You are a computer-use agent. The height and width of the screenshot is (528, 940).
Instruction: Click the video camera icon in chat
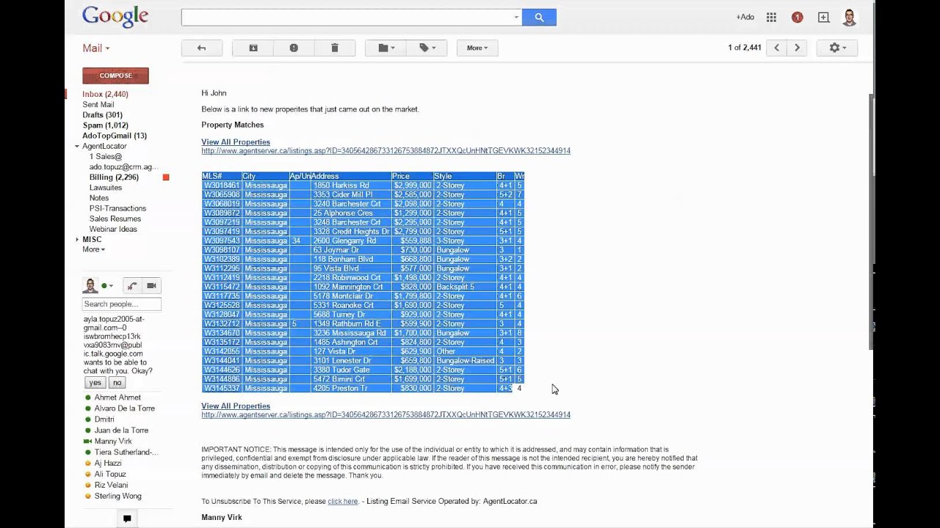[151, 286]
